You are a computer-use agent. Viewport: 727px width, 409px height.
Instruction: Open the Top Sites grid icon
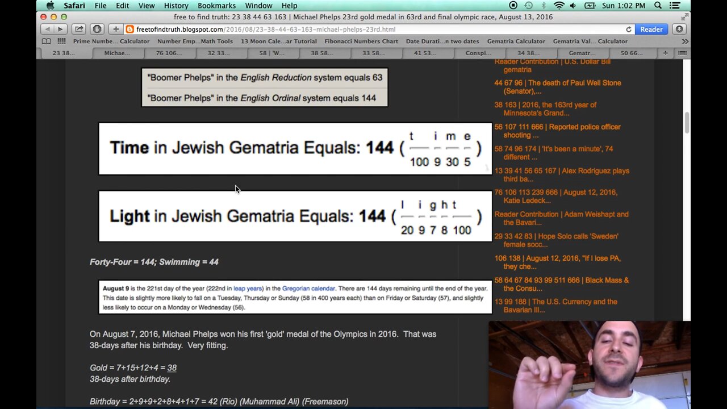click(x=61, y=41)
